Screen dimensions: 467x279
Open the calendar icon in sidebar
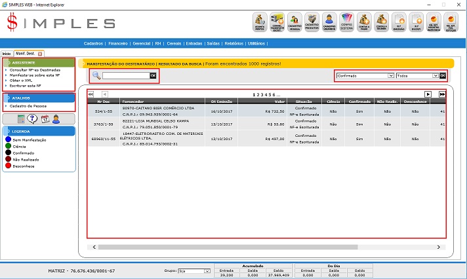click(x=45, y=119)
